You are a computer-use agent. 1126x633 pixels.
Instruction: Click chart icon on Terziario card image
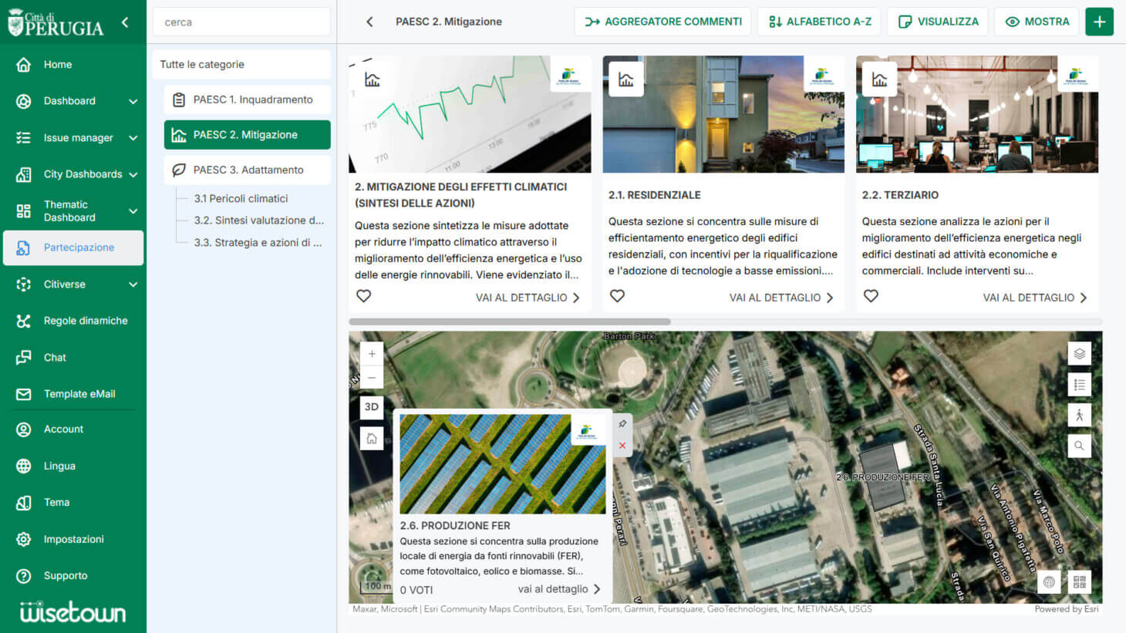pyautogui.click(x=879, y=79)
